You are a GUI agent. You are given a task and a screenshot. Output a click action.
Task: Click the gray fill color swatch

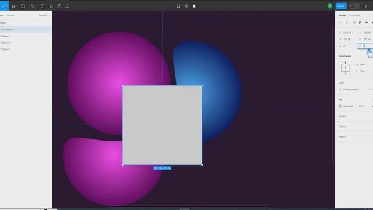[x=340, y=106]
